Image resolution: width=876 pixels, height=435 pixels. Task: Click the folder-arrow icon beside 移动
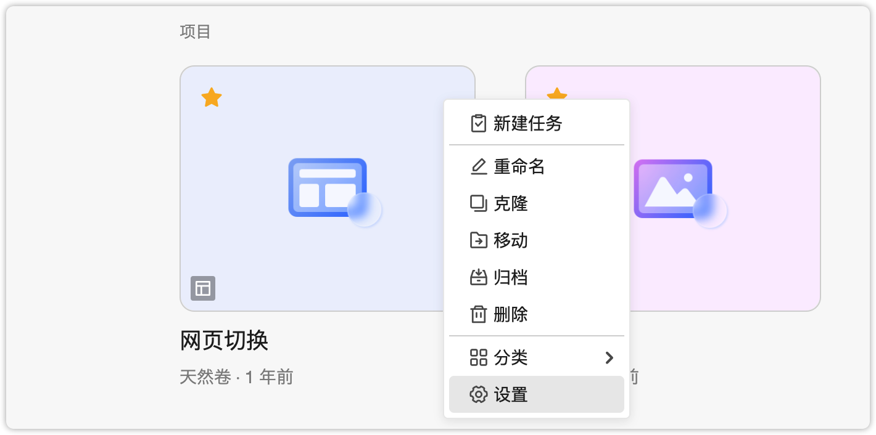click(478, 240)
